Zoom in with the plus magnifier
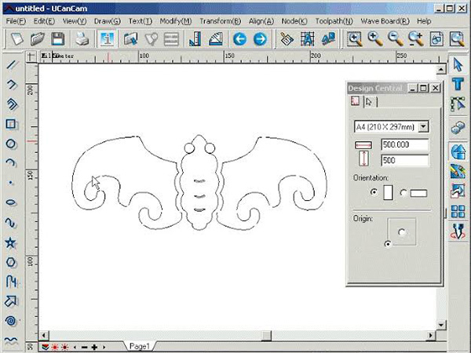 pyautogui.click(x=375, y=39)
